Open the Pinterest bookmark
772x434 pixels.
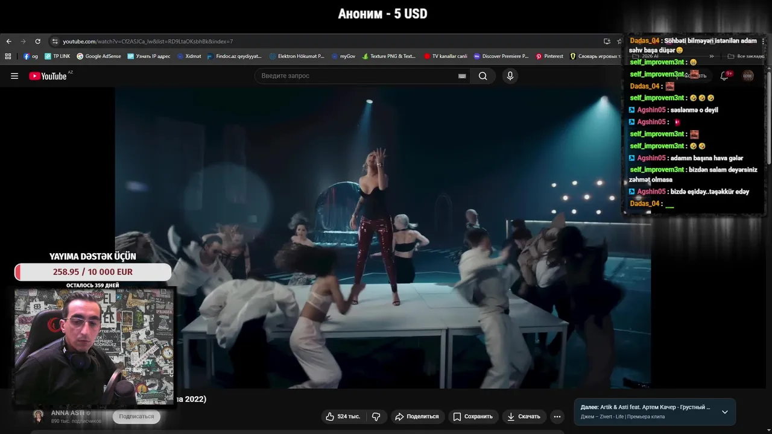coord(549,56)
